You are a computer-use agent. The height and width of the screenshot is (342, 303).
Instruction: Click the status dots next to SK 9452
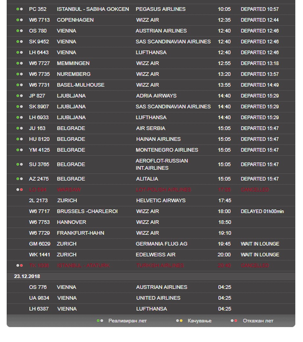click(20, 42)
